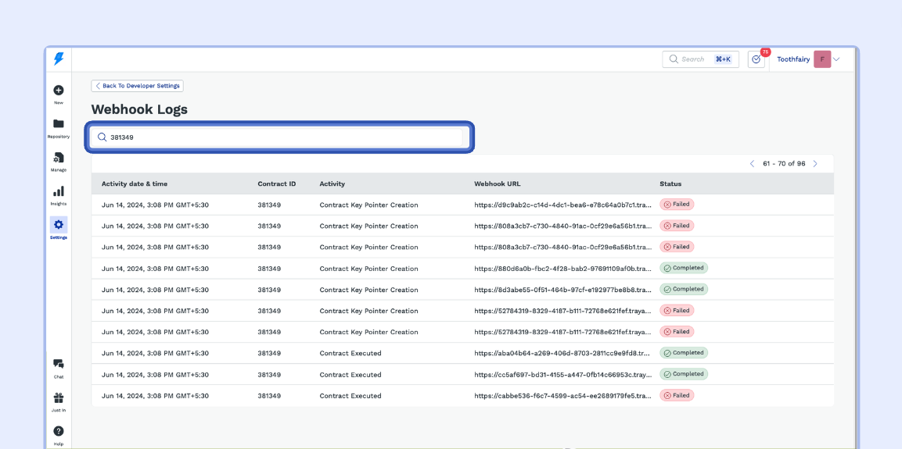902x449 pixels.
Task: Select the Settings gear icon
Action: (x=59, y=225)
